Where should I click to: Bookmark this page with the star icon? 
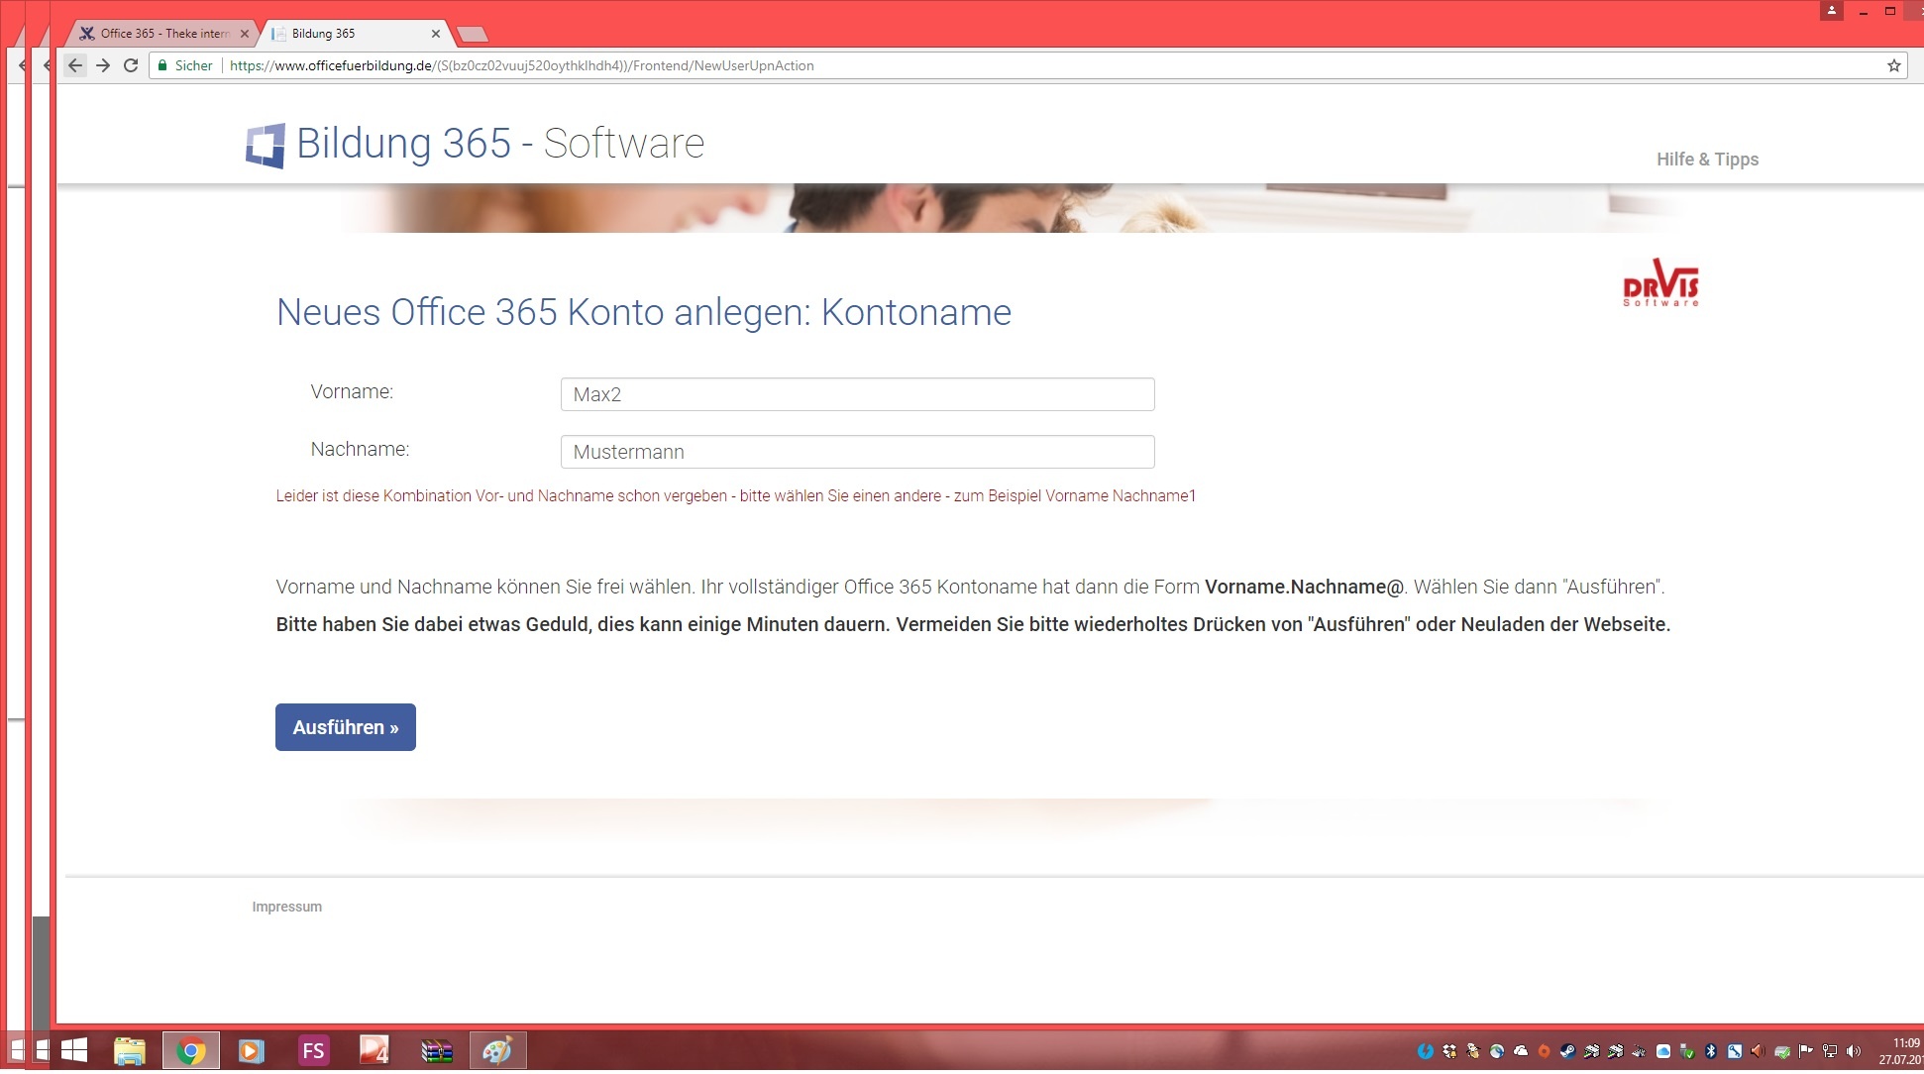coord(1893,65)
